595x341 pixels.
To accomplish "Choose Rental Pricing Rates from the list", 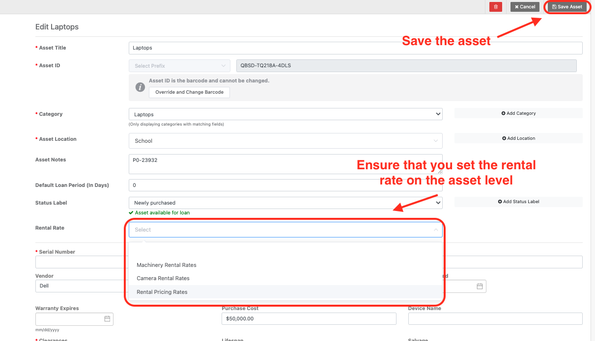I will [x=162, y=292].
